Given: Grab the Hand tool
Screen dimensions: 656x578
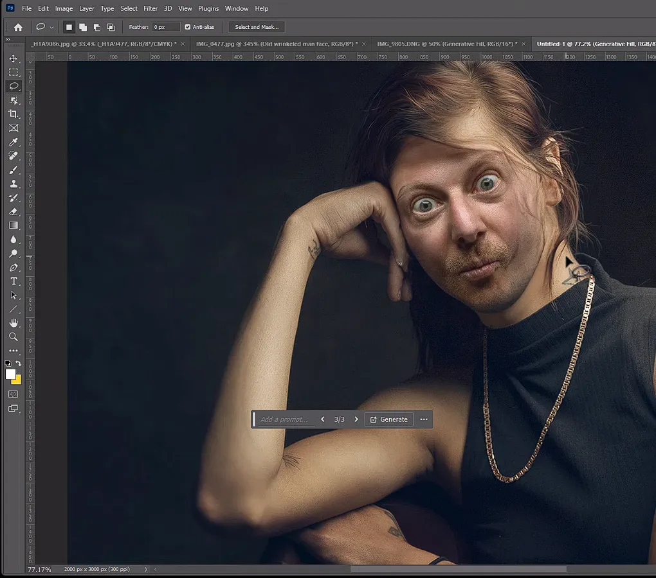Looking at the screenshot, I should (14, 323).
